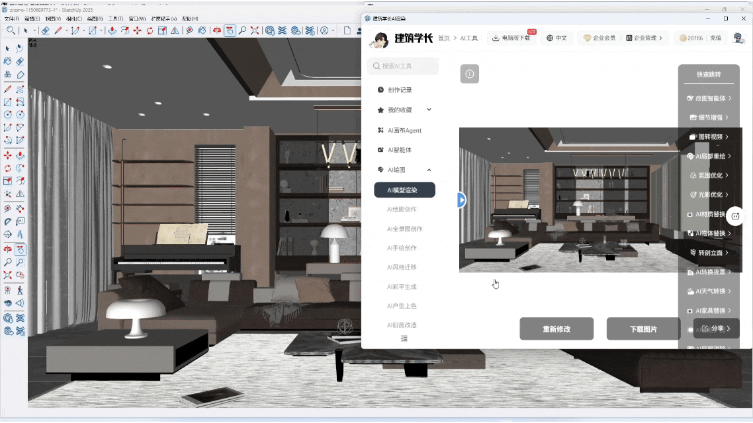
Task: Select AI风格迁移 in the sidebar
Action: coord(402,267)
